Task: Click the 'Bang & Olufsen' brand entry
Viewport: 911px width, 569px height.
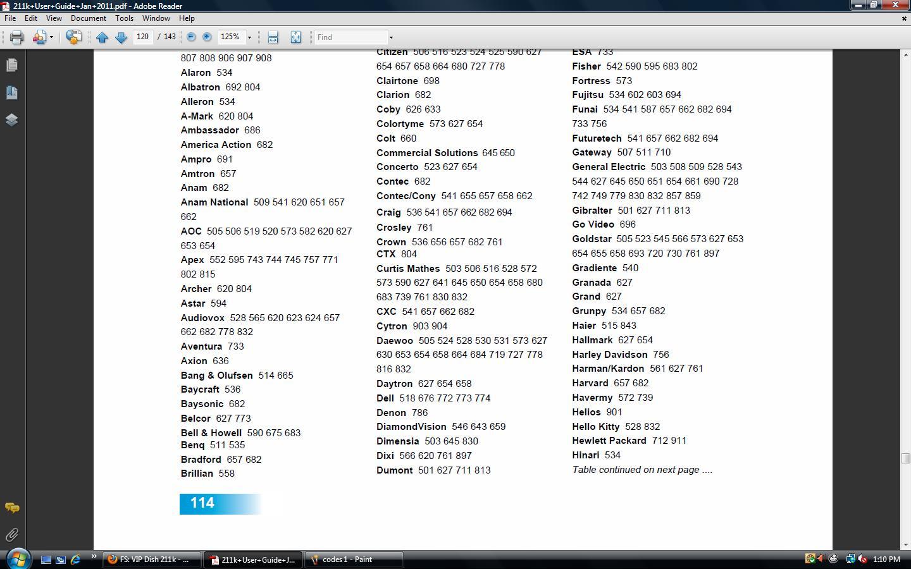Action: click(x=217, y=376)
